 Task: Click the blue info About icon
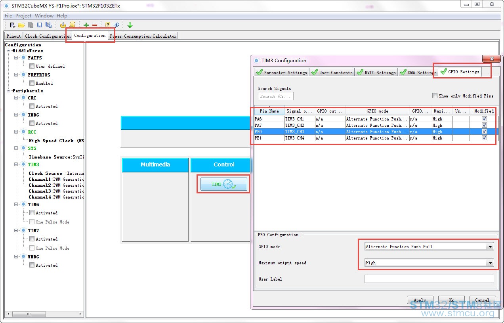point(116,25)
